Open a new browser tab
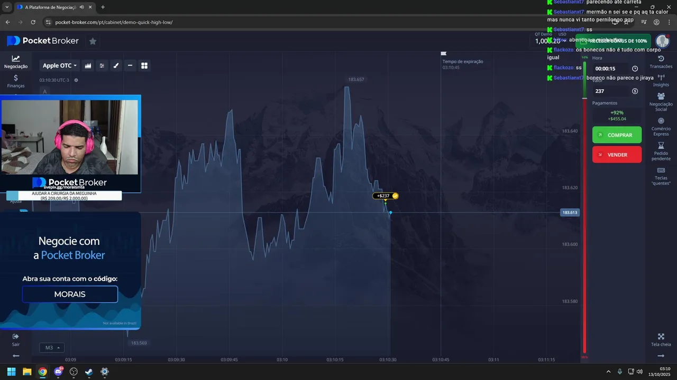Image resolution: width=677 pixels, height=380 pixels. [103, 7]
